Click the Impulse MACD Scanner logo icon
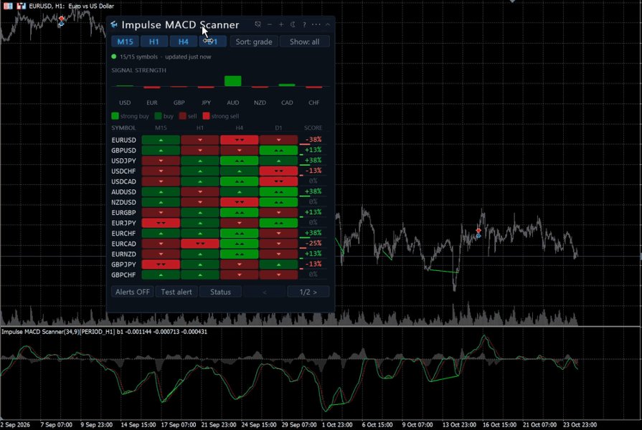The width and height of the screenshot is (642, 430). coord(114,24)
